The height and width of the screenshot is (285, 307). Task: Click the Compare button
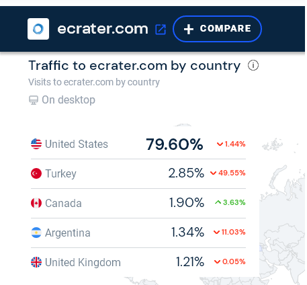pos(217,29)
